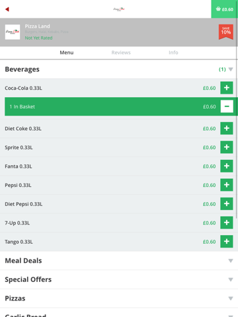Switch to the Reviews tab

coord(121,53)
